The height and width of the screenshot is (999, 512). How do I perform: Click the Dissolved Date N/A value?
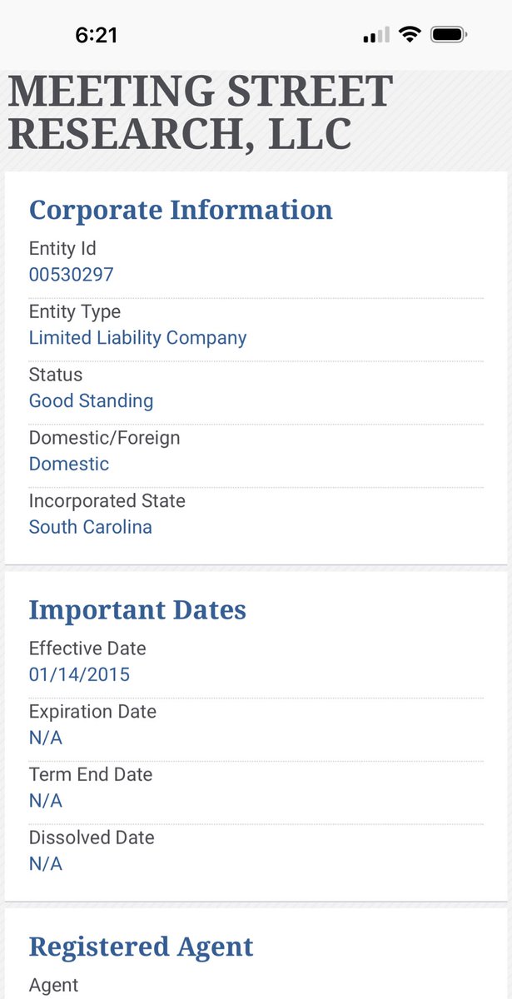[46, 864]
